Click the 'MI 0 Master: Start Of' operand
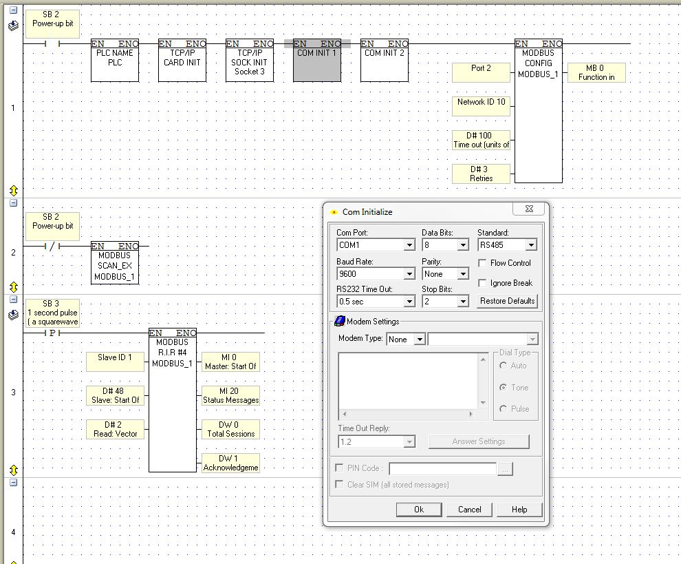Image resolution: width=681 pixels, height=564 pixels. coord(230,362)
